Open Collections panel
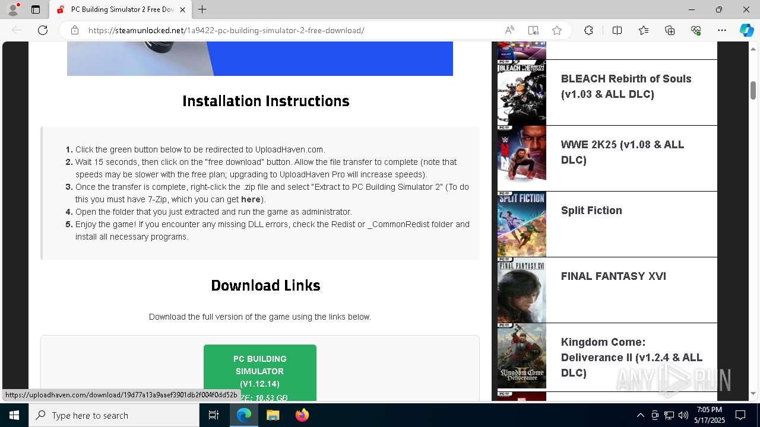760x427 pixels. click(x=670, y=30)
